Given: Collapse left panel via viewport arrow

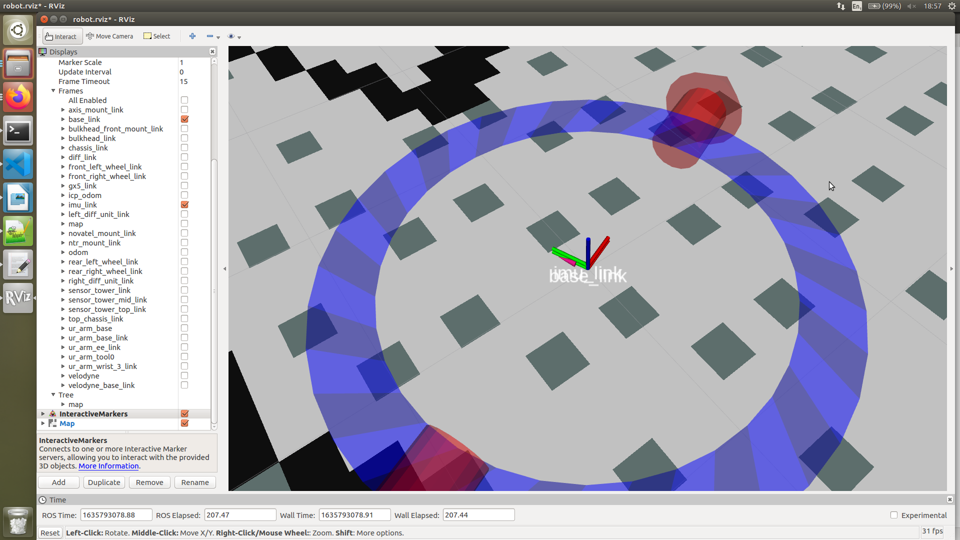Looking at the screenshot, I should [x=224, y=268].
